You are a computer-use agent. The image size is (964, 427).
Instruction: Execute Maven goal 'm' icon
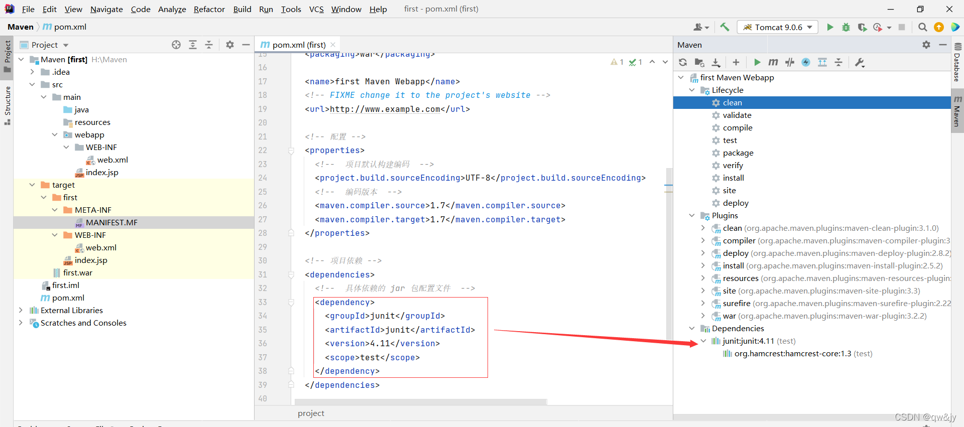coord(773,62)
